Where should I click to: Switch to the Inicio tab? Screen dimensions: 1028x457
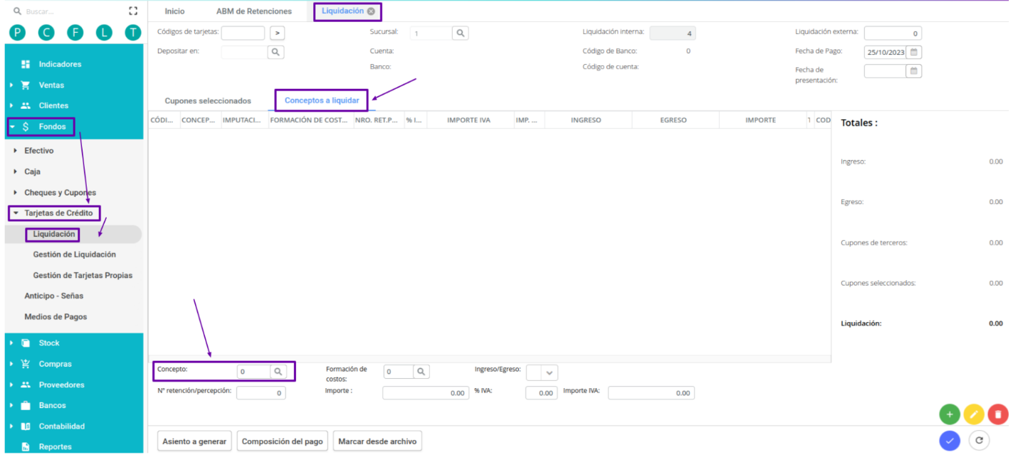point(174,11)
